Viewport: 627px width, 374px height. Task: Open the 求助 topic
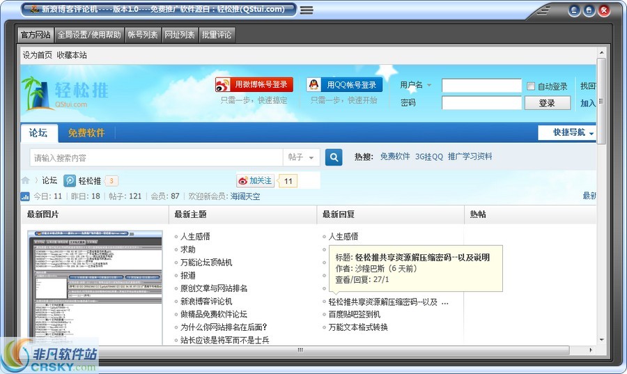(188, 249)
